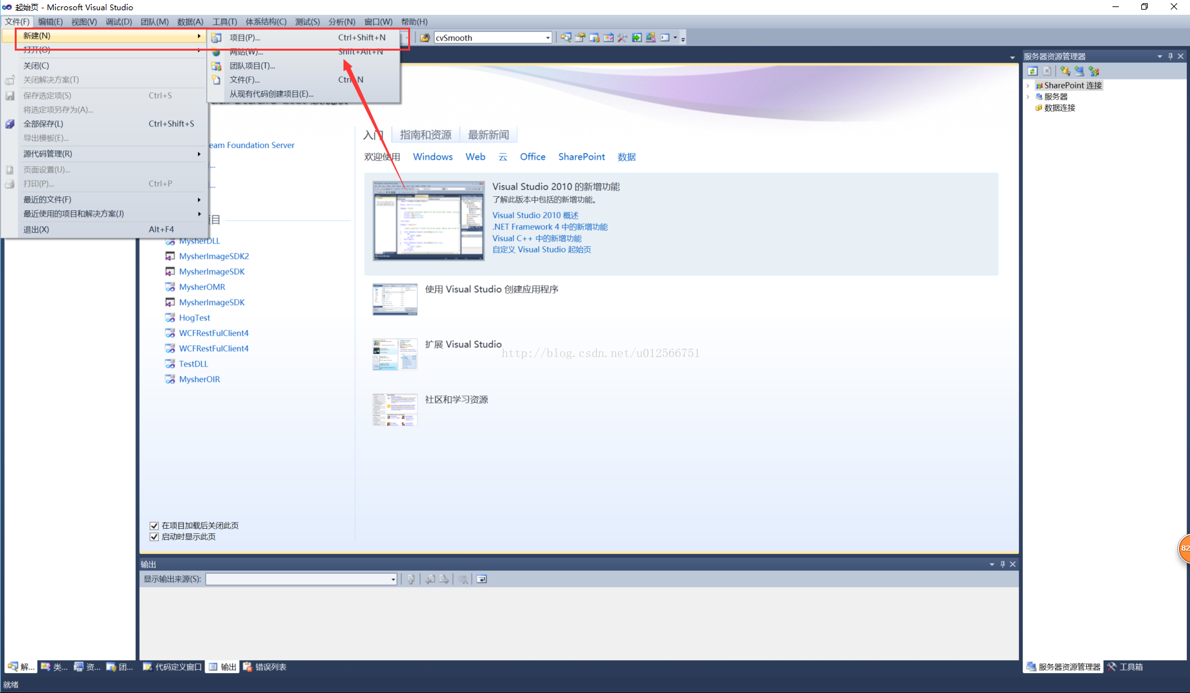Screen dimensions: 1190x693
Task: Click 'Extend Visual Studio' thumbnail
Action: pos(395,355)
